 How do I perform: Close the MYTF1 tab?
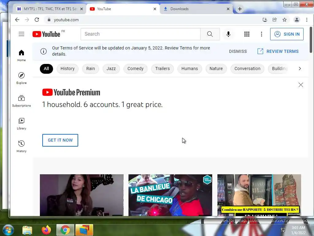click(x=82, y=9)
